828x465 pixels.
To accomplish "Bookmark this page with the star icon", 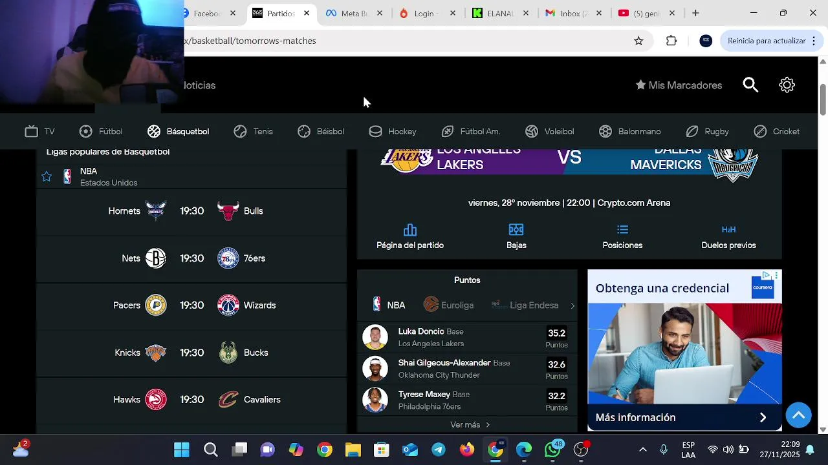I will (638, 41).
